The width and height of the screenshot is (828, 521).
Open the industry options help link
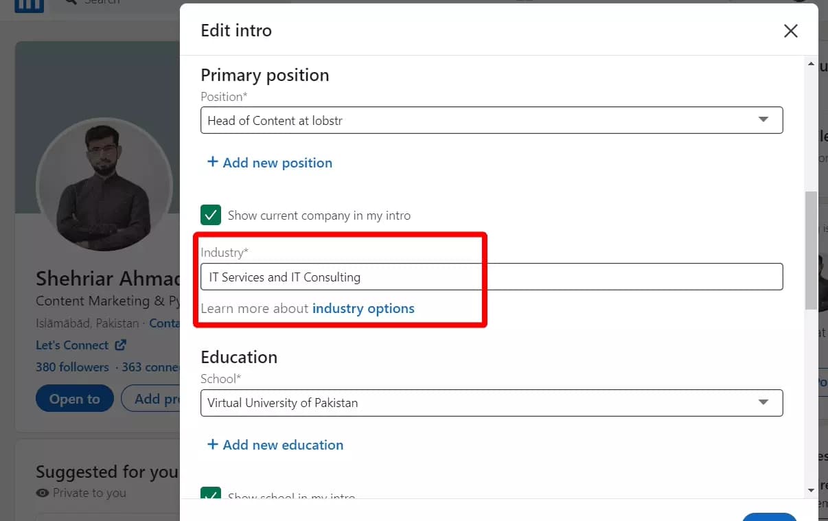(x=363, y=308)
